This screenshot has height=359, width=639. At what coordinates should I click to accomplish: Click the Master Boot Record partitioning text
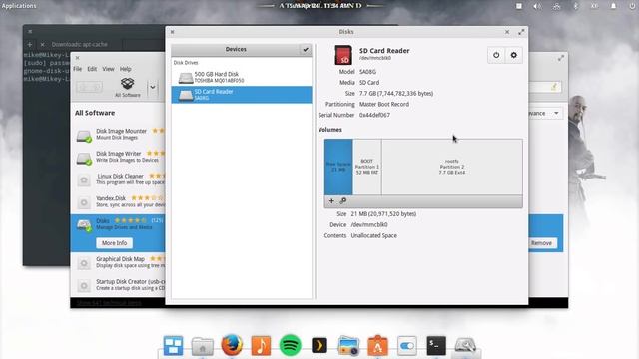(x=383, y=104)
